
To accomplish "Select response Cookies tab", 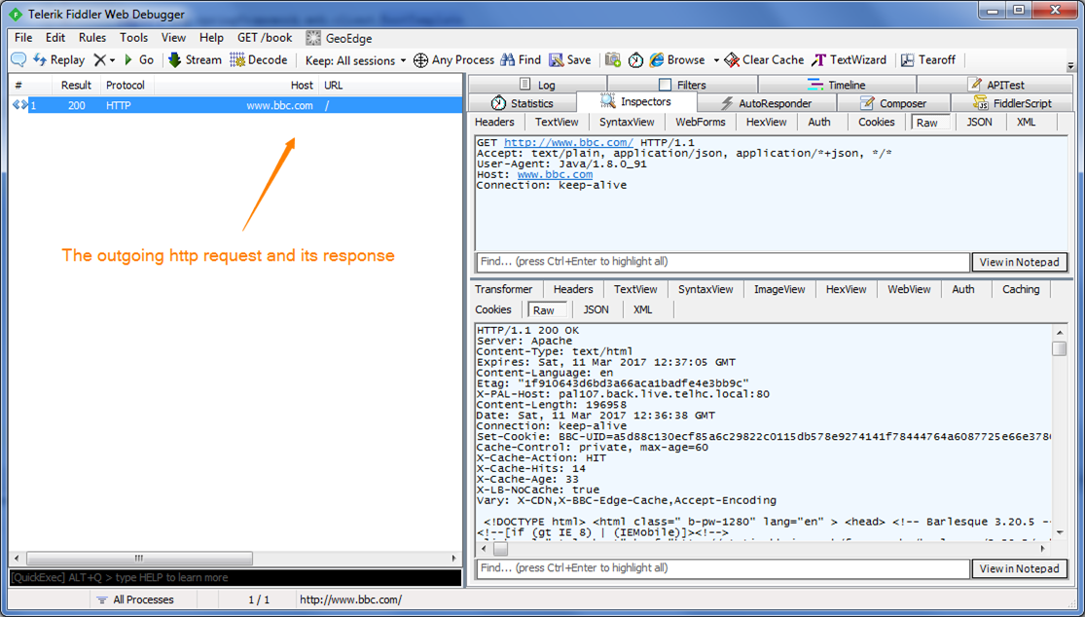I will (x=493, y=309).
